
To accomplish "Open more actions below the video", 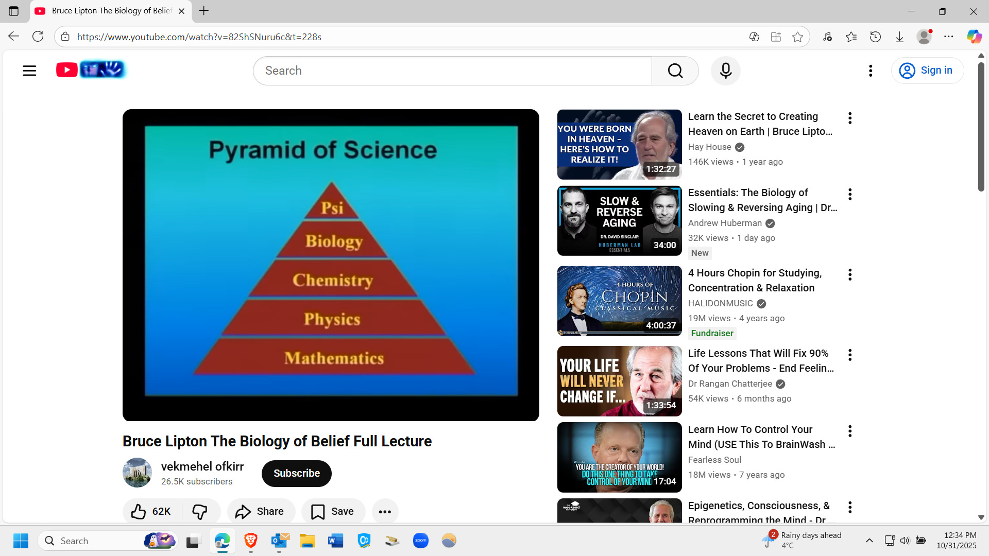I will point(385,511).
